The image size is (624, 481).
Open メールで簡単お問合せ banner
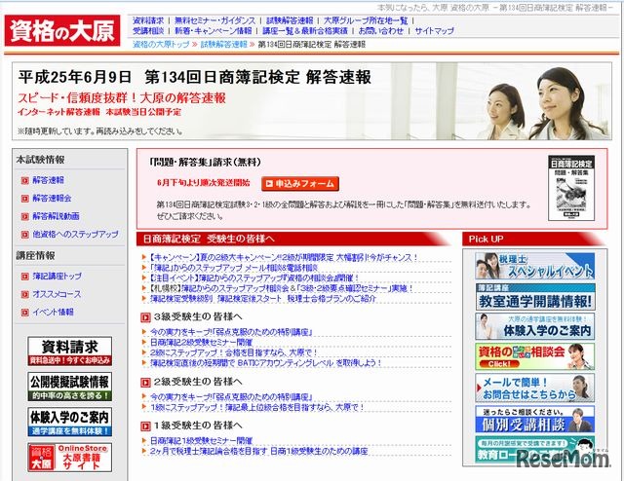[x=535, y=388]
